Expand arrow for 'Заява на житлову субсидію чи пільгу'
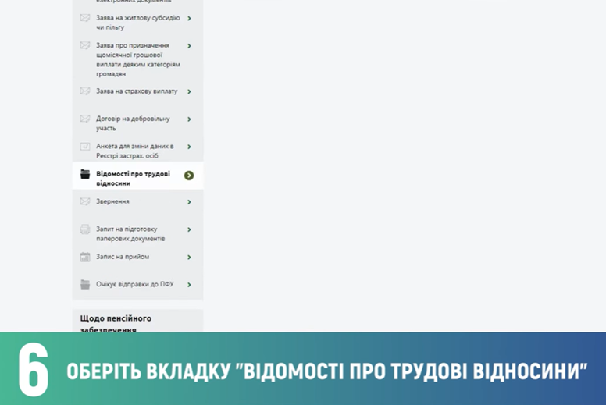Screen dimensions: 606x405 (189, 18)
